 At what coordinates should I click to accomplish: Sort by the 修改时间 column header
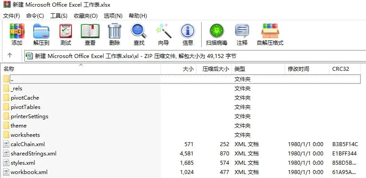coord(298,69)
